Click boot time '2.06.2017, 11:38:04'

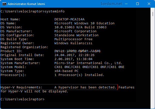coord(73,59)
